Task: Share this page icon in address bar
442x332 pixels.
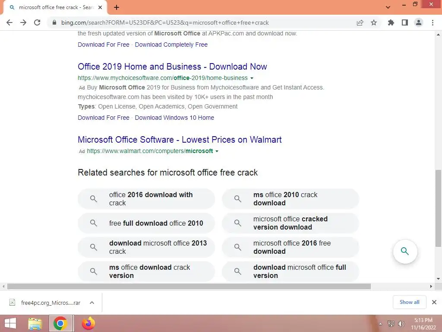Action: [360, 22]
